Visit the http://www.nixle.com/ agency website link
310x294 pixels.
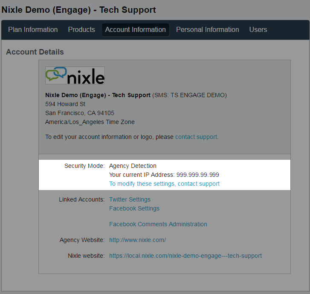point(137,240)
